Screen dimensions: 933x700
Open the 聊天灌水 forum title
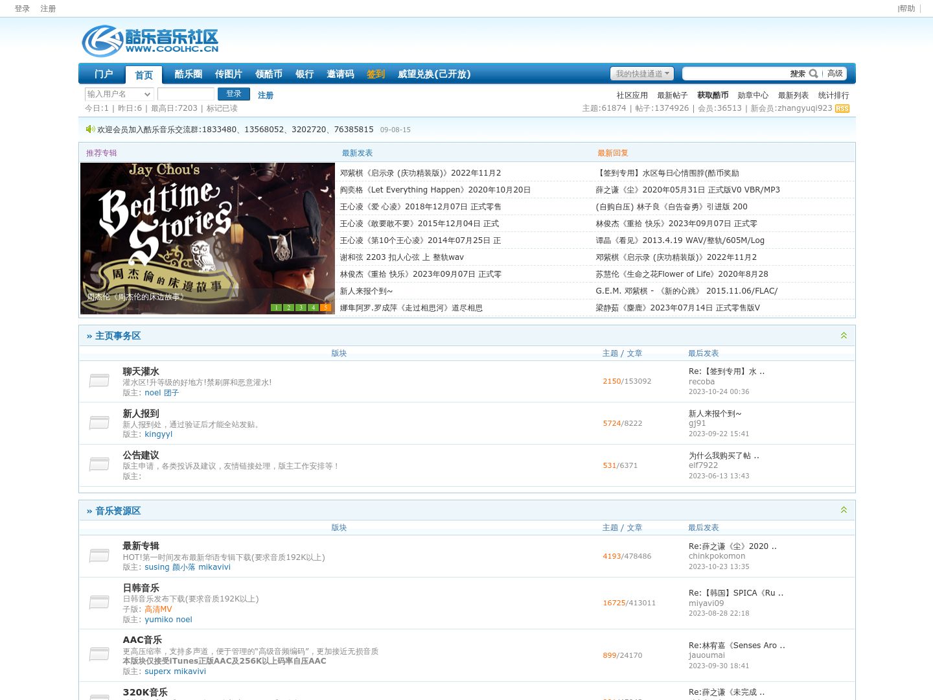(141, 371)
